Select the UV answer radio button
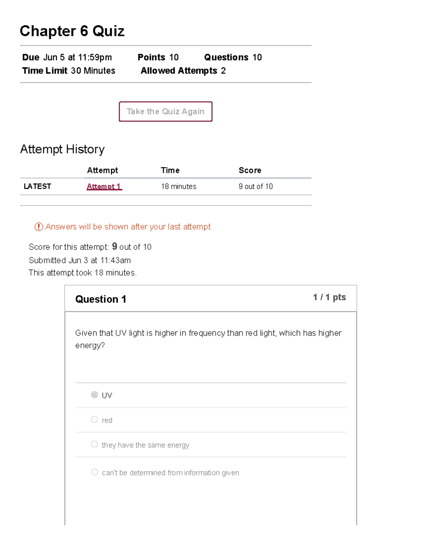 click(94, 395)
